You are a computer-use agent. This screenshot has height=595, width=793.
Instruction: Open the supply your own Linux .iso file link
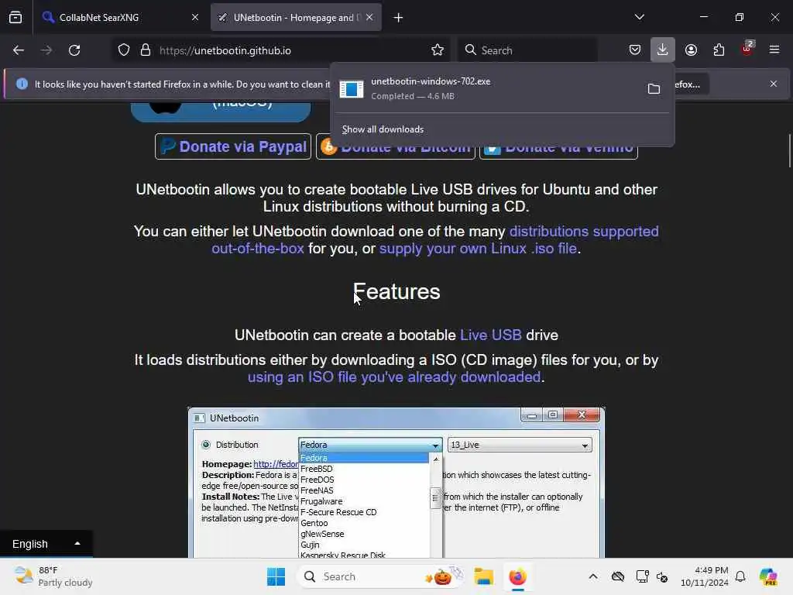click(x=478, y=249)
